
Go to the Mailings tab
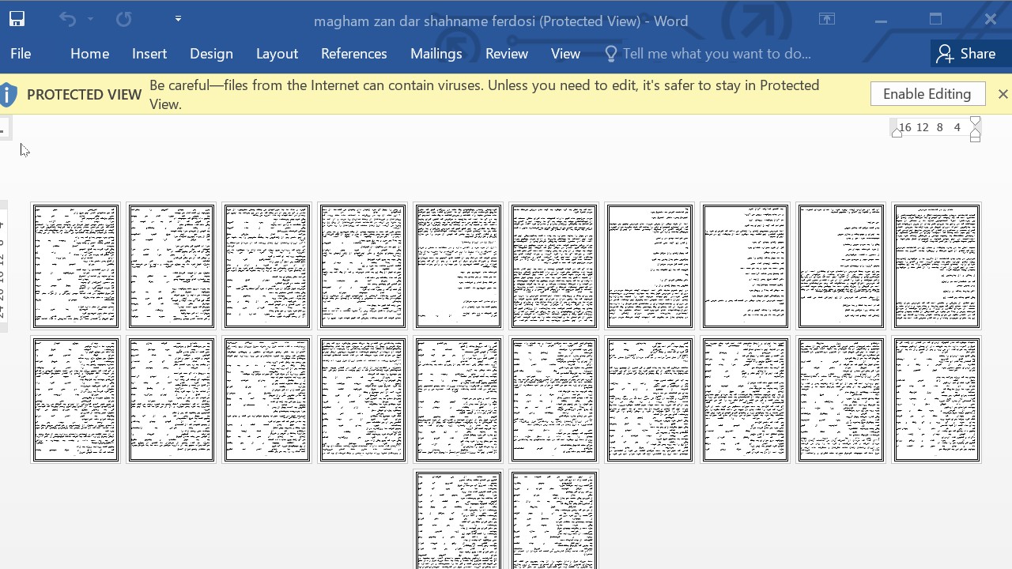coord(436,54)
